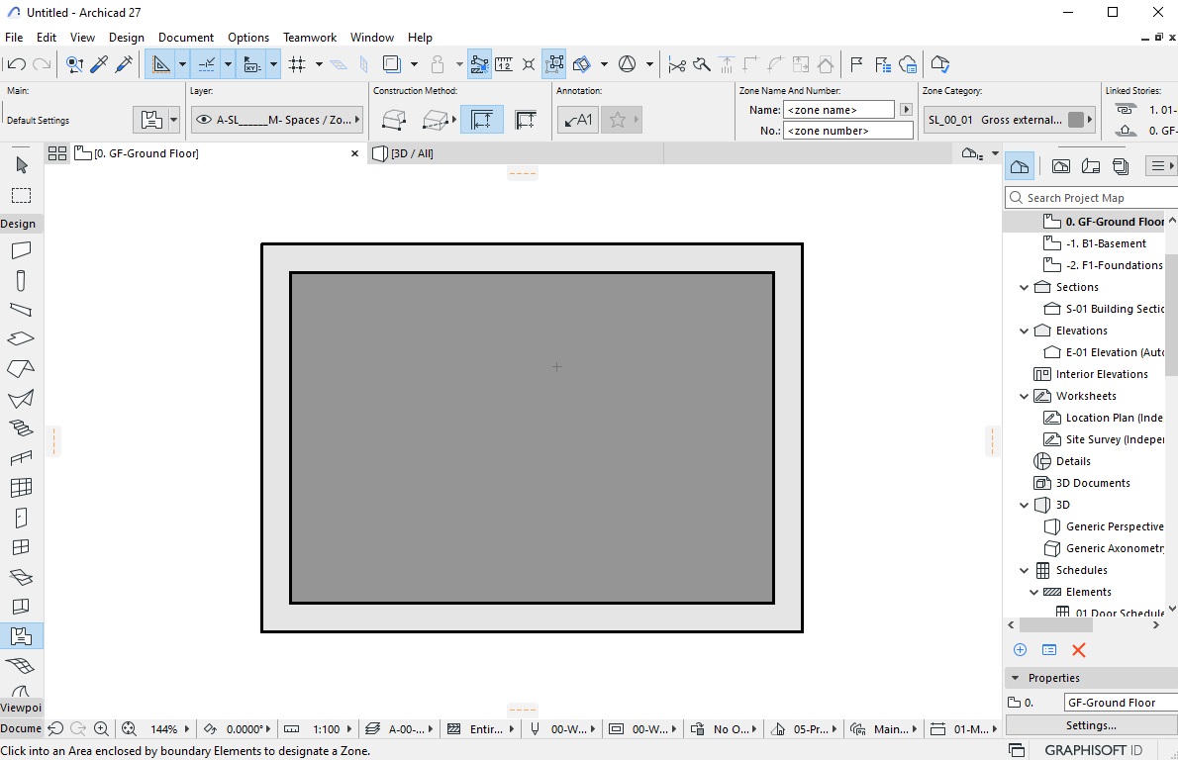Click the Zoom In magnifier in status bar
This screenshot has width=1178, height=760.
click(101, 728)
